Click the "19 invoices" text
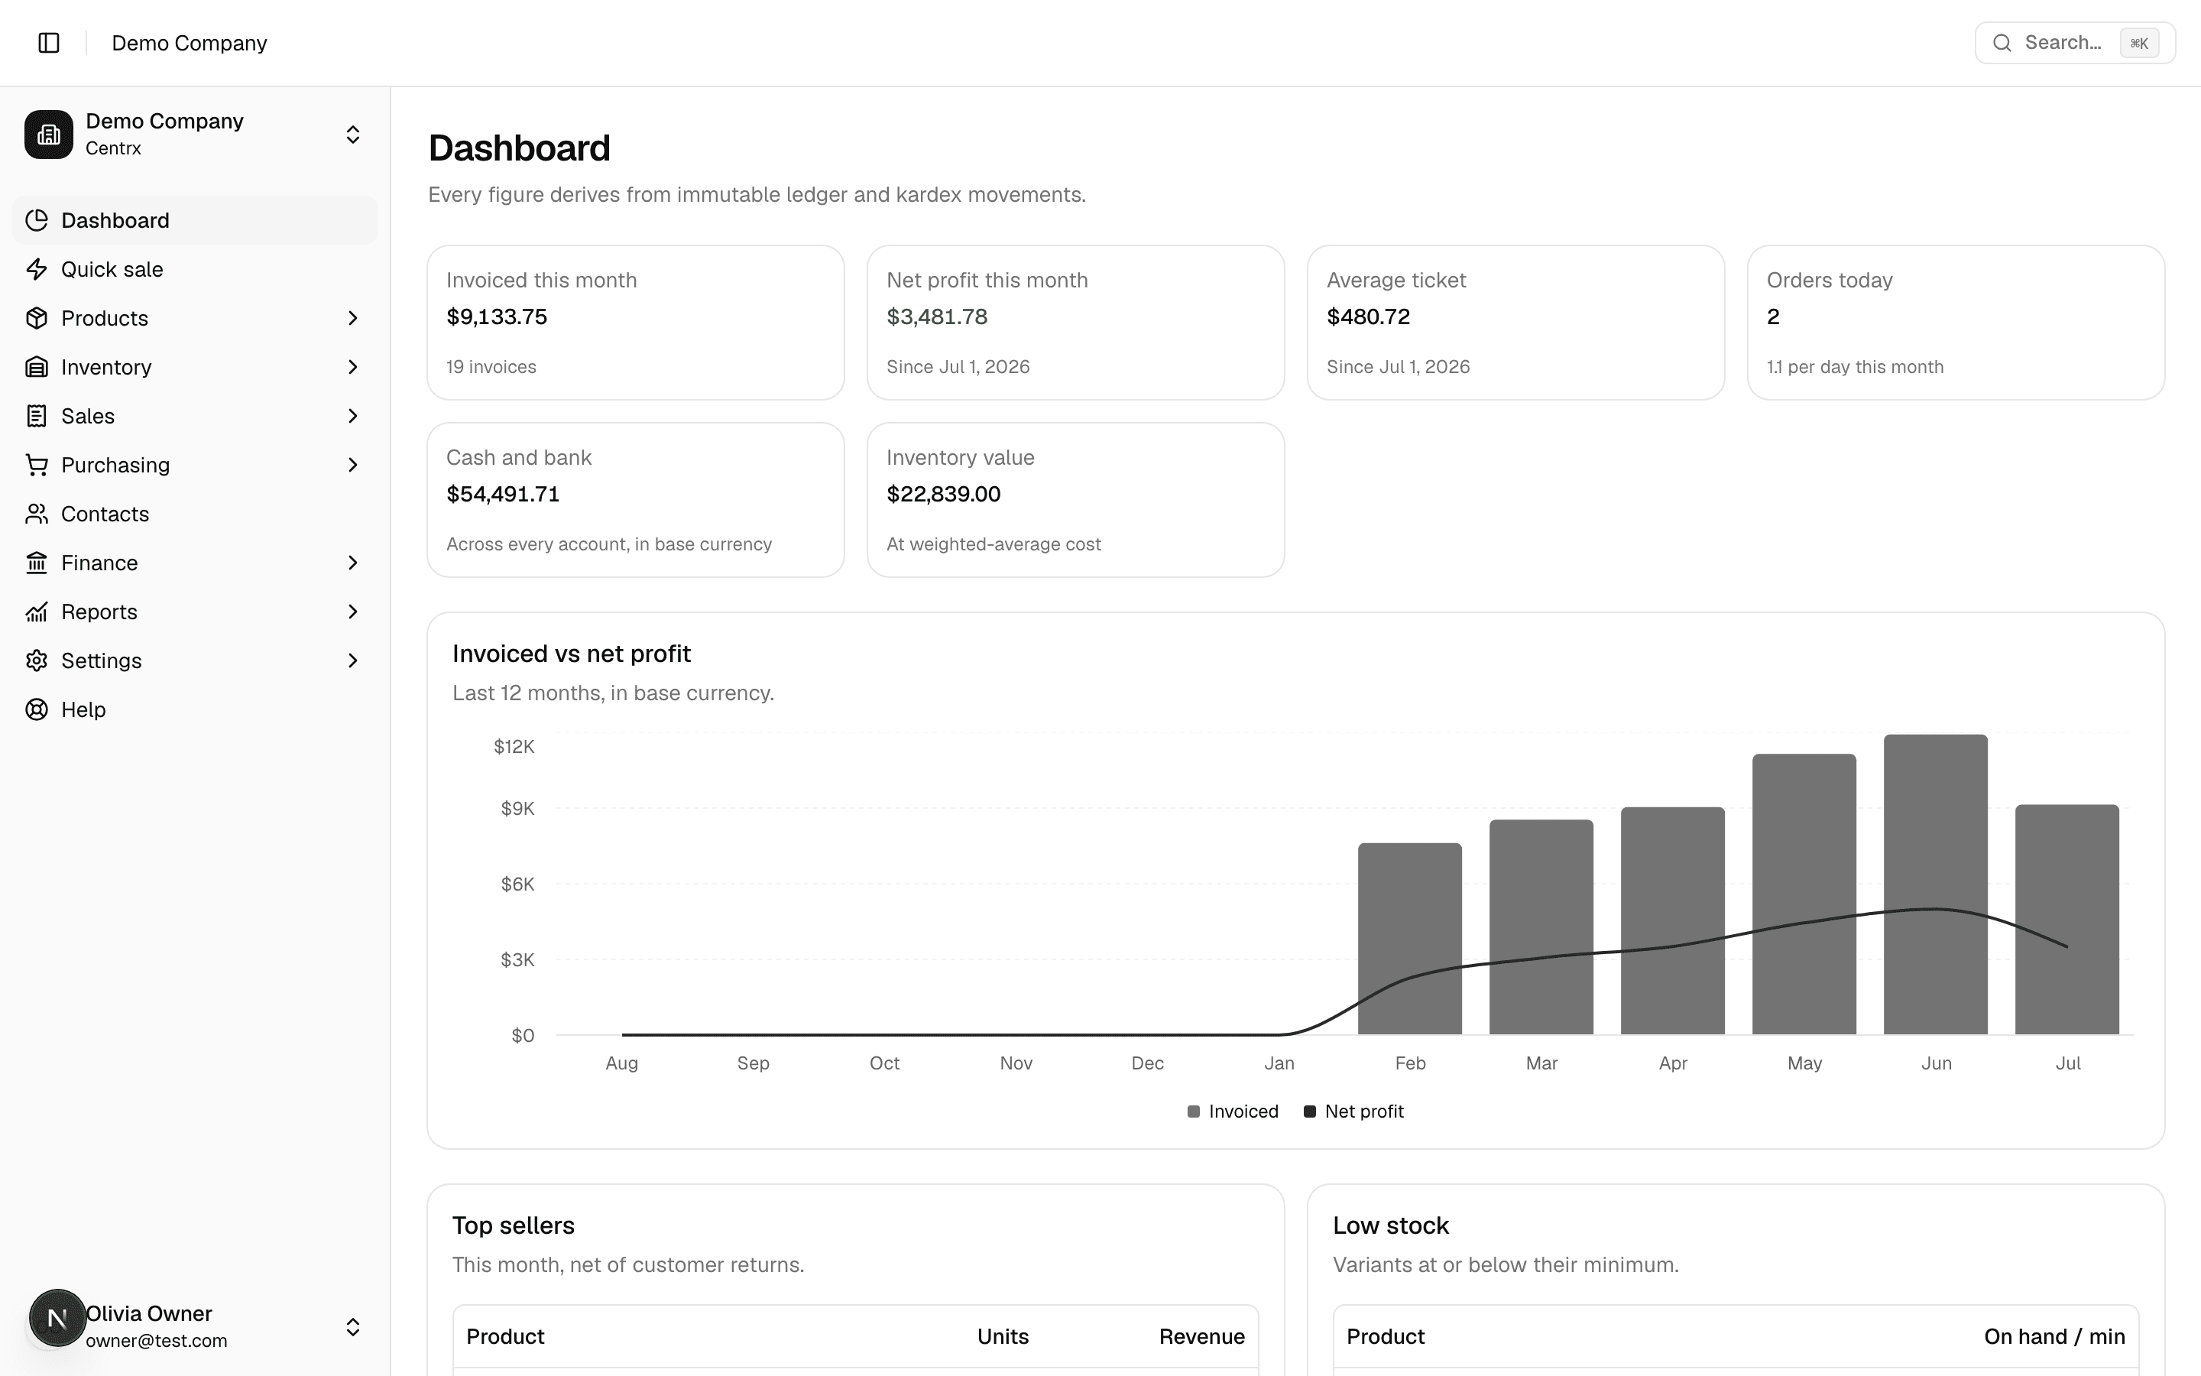The height and width of the screenshot is (1376, 2201). point(491,367)
